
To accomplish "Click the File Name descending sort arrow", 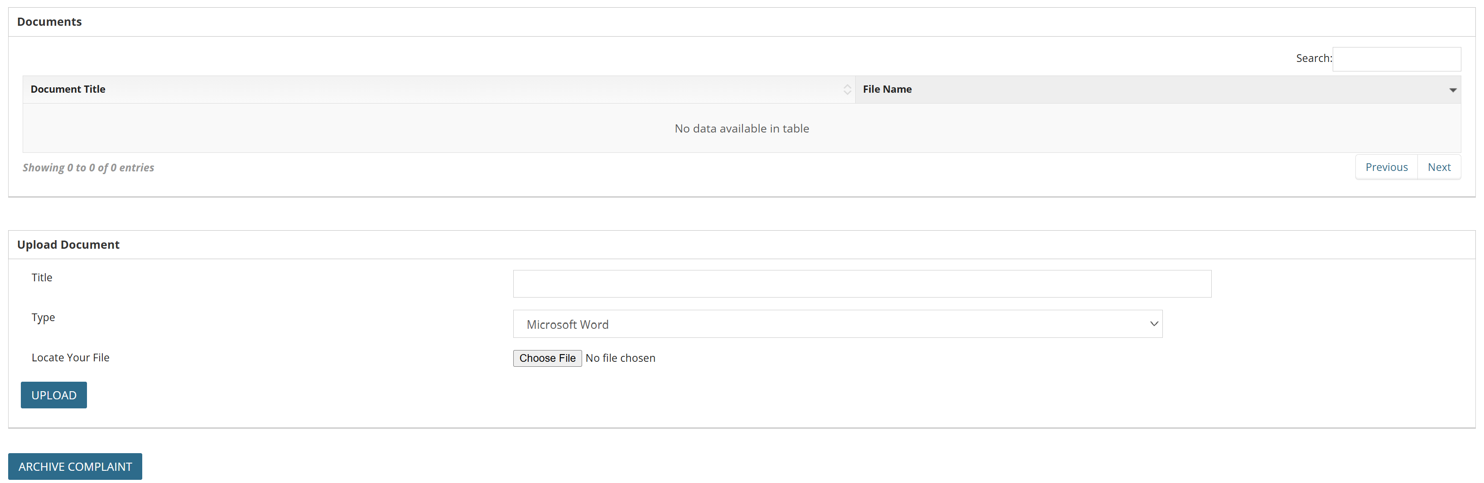I will coord(1452,90).
